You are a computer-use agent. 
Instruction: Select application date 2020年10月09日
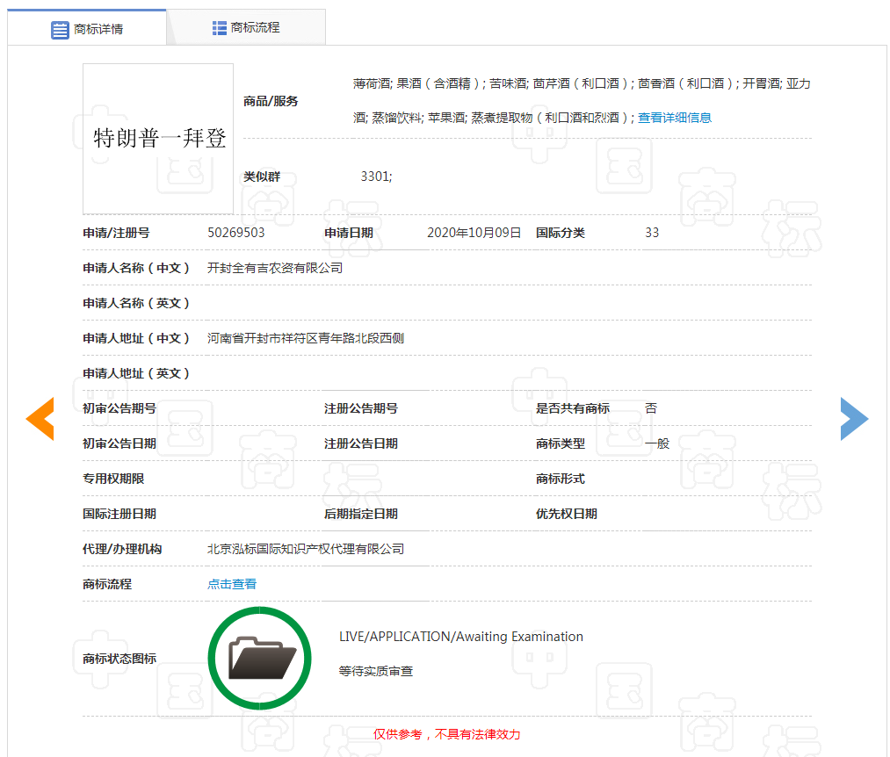(474, 233)
